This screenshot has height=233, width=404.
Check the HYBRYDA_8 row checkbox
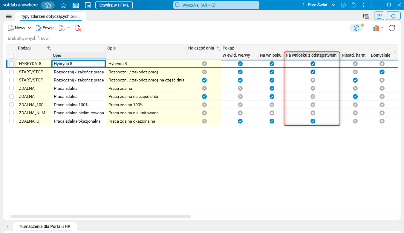coord(11,64)
